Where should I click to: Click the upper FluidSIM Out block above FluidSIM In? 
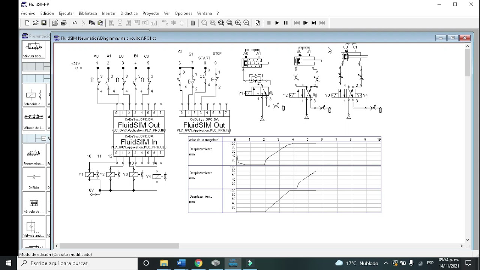click(x=139, y=122)
